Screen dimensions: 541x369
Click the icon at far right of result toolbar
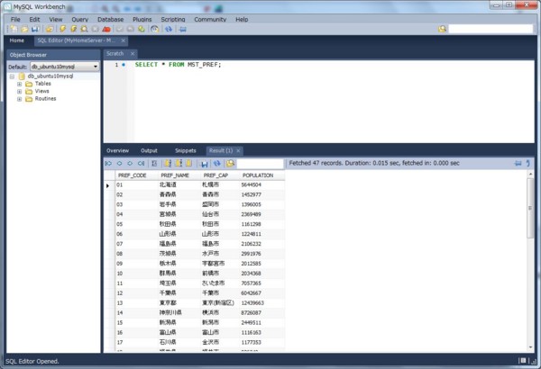click(527, 163)
